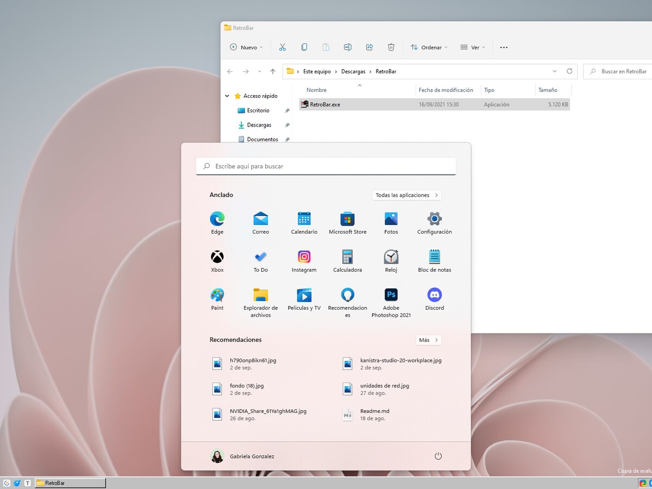Open recommended file unidades de red.jpg
This screenshot has width=652, height=489.
coord(375,389)
